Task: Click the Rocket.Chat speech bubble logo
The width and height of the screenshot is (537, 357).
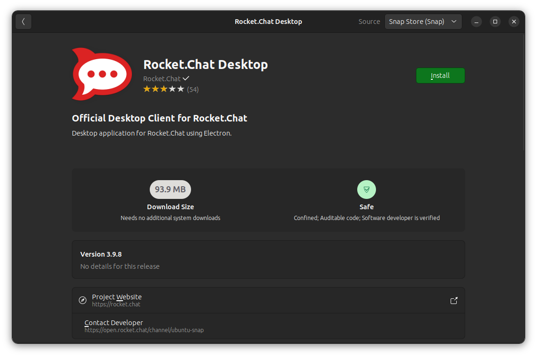Action: pos(102,74)
